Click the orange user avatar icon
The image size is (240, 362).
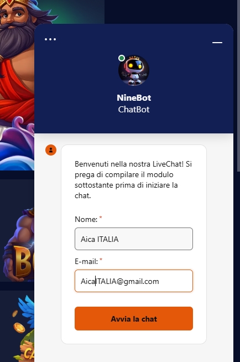click(x=51, y=150)
